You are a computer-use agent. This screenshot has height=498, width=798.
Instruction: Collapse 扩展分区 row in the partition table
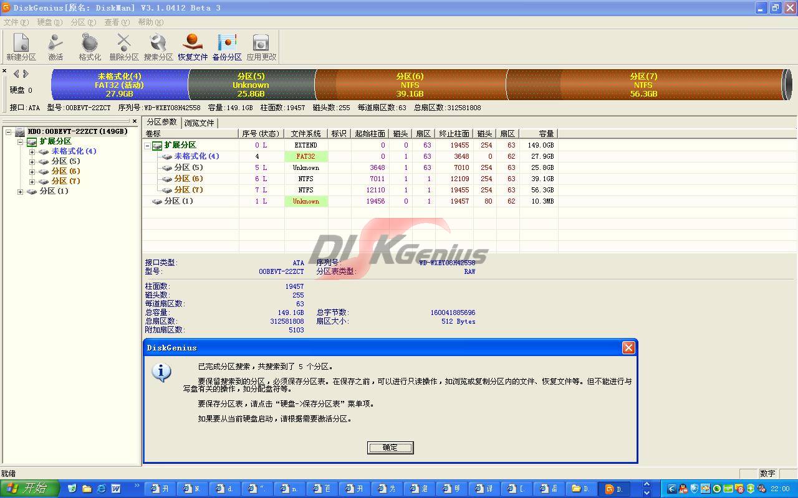pos(148,146)
